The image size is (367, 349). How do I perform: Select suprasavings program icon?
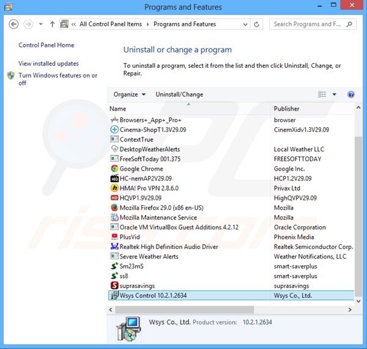coord(114,285)
